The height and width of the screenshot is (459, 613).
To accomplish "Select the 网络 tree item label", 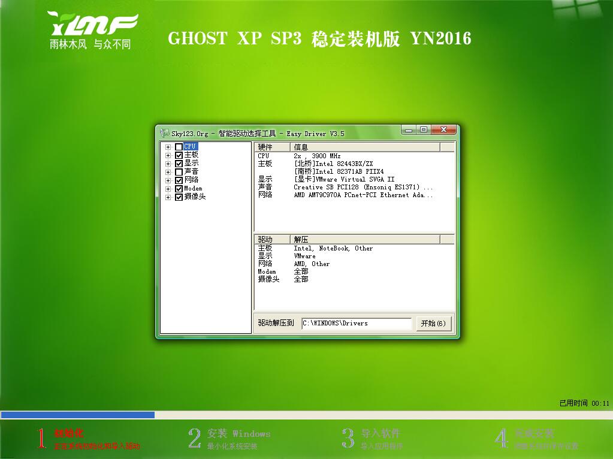I will pyautogui.click(x=191, y=180).
